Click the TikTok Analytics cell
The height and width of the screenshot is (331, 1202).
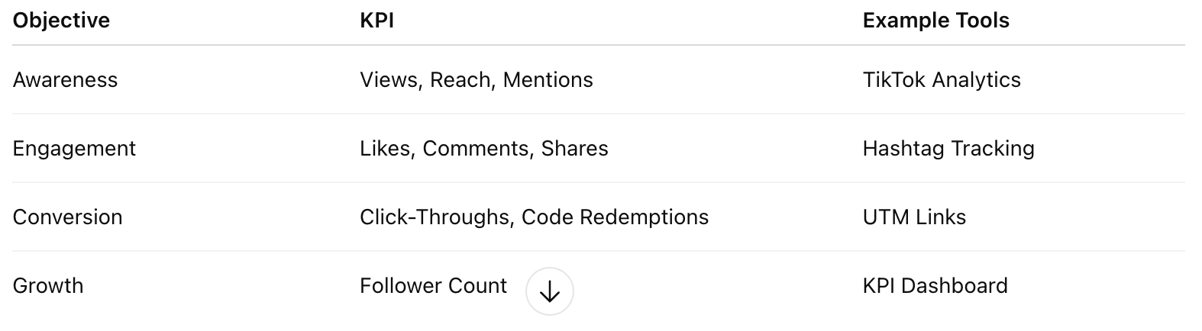pyautogui.click(x=941, y=80)
